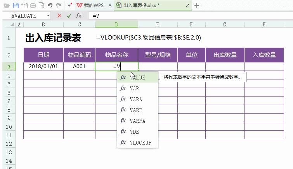This screenshot has height=169, width=293.
Task: Close the 出入库表格.xlsx tab
Action: tap(187, 5)
